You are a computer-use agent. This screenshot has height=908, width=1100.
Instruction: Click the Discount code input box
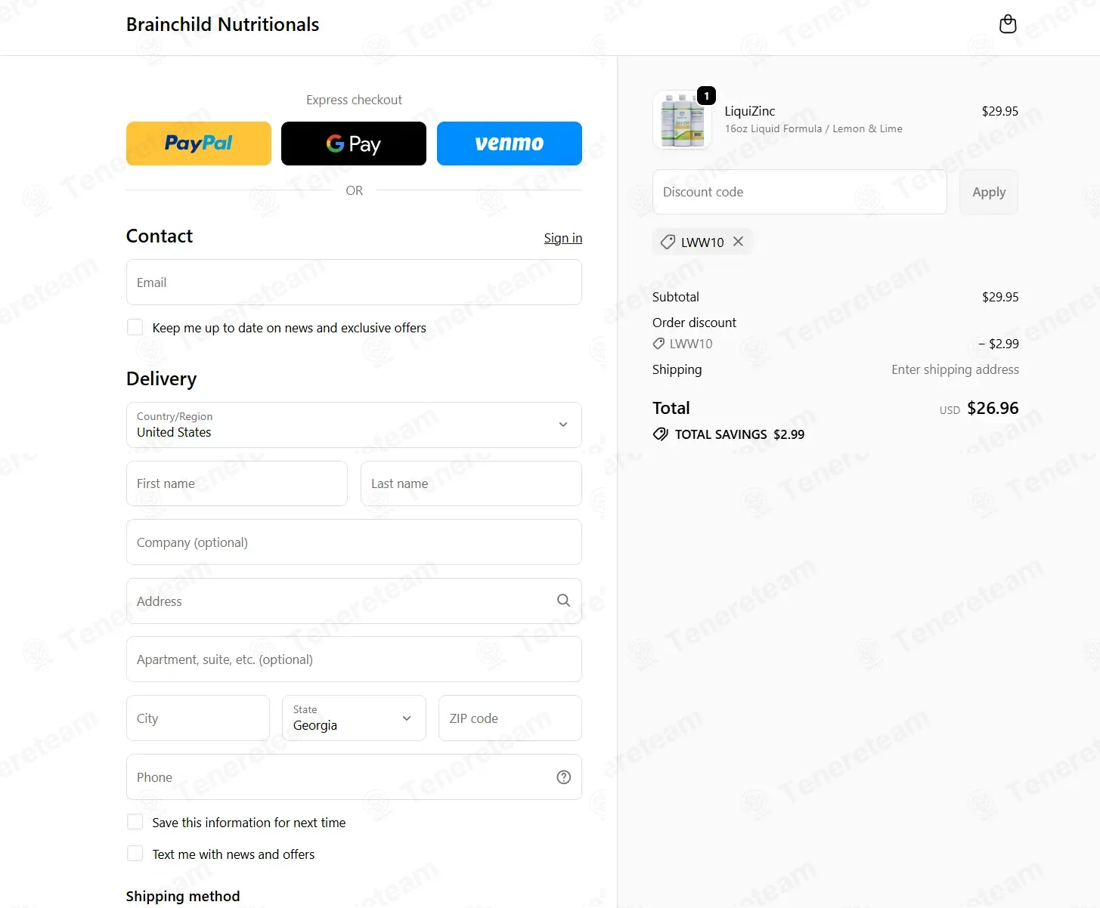tap(800, 192)
